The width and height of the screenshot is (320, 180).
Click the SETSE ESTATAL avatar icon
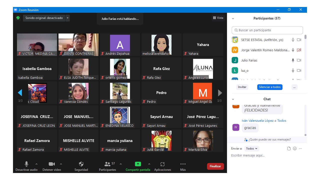point(235,40)
